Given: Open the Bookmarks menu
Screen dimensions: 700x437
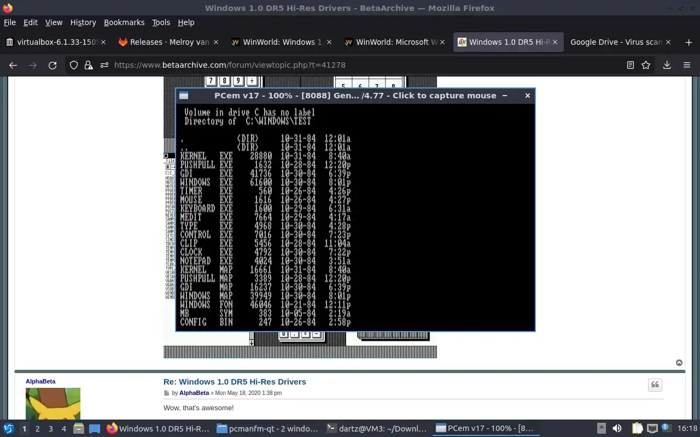Looking at the screenshot, I should (124, 22).
